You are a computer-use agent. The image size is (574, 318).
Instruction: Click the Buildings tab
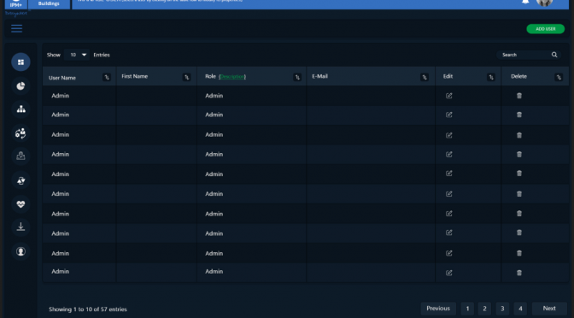click(49, 3)
